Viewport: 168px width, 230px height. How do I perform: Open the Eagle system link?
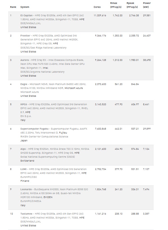(24, 84)
